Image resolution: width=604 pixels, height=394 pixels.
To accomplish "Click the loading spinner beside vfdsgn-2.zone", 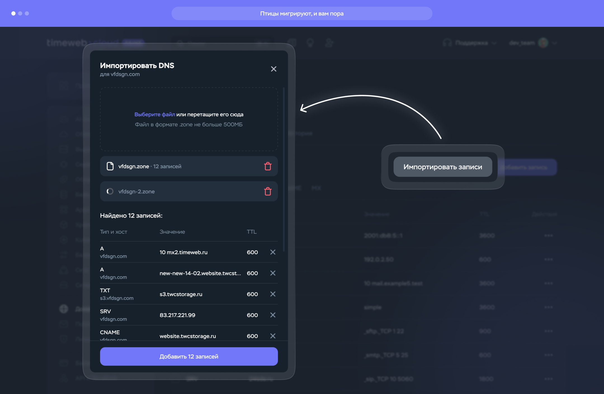I will 110,191.
